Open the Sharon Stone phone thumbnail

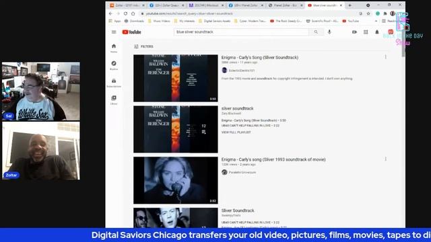point(176,180)
